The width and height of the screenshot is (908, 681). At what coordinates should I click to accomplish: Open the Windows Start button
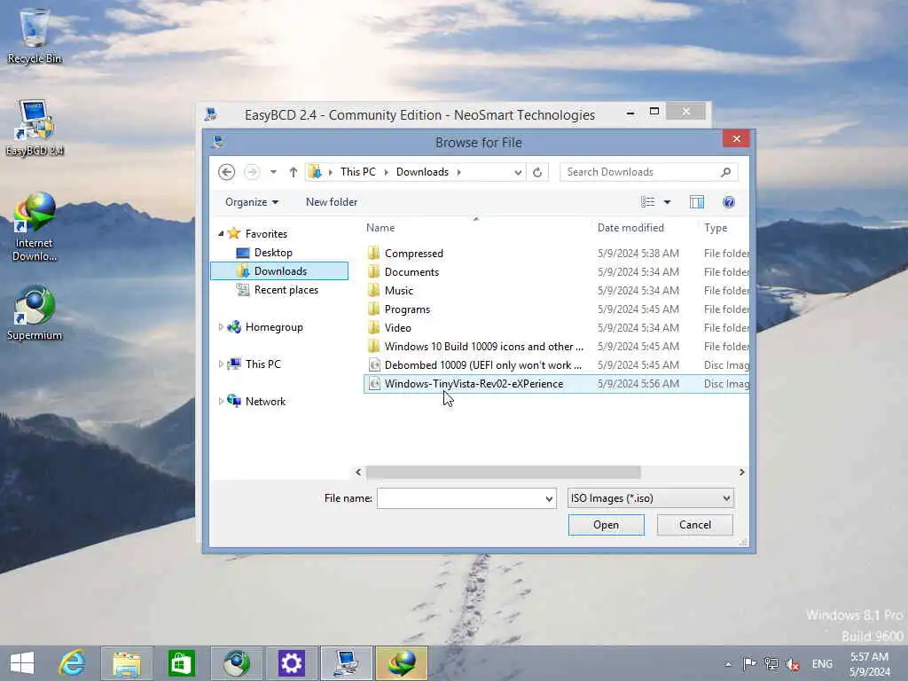[x=22, y=663]
